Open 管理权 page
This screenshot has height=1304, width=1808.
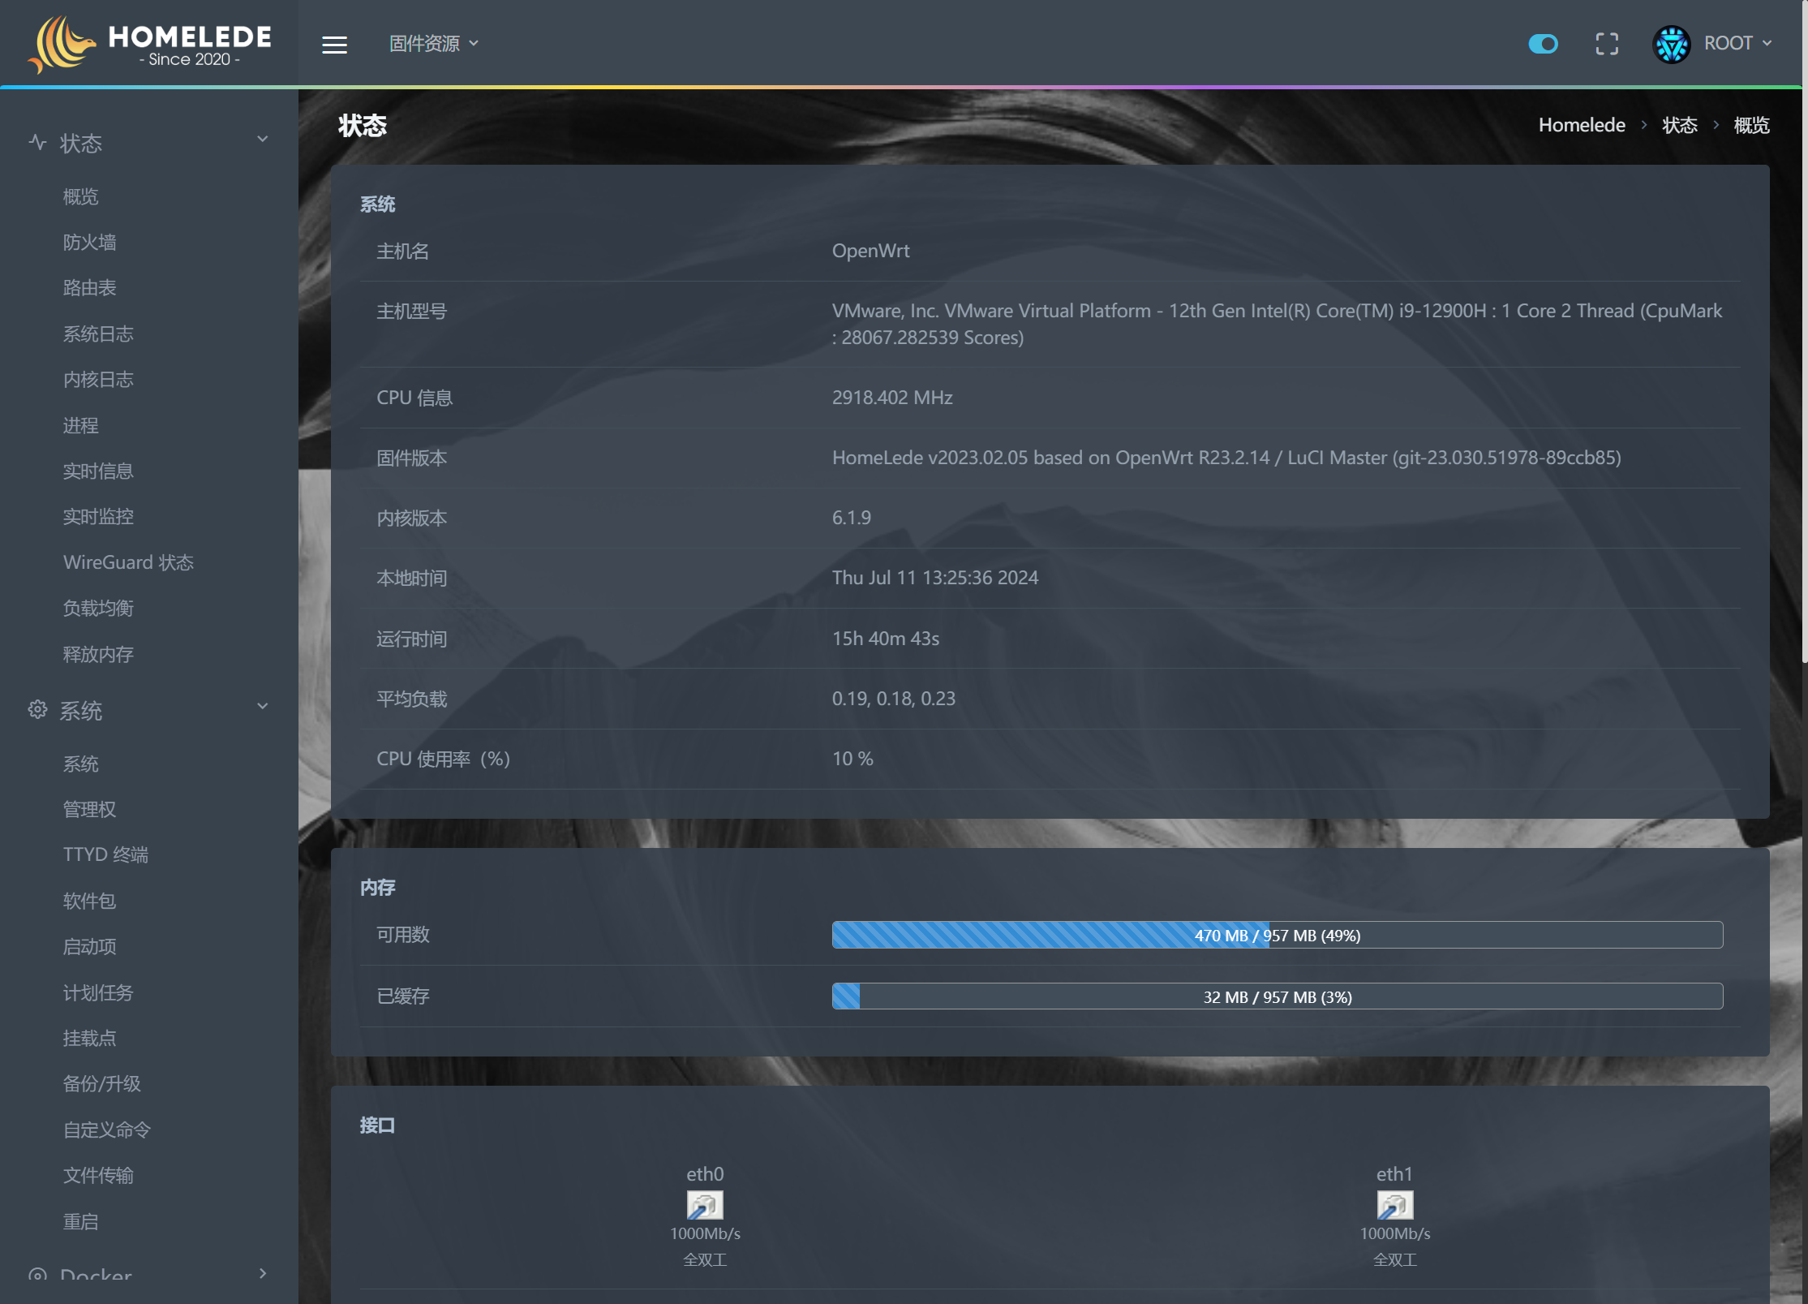(x=90, y=809)
